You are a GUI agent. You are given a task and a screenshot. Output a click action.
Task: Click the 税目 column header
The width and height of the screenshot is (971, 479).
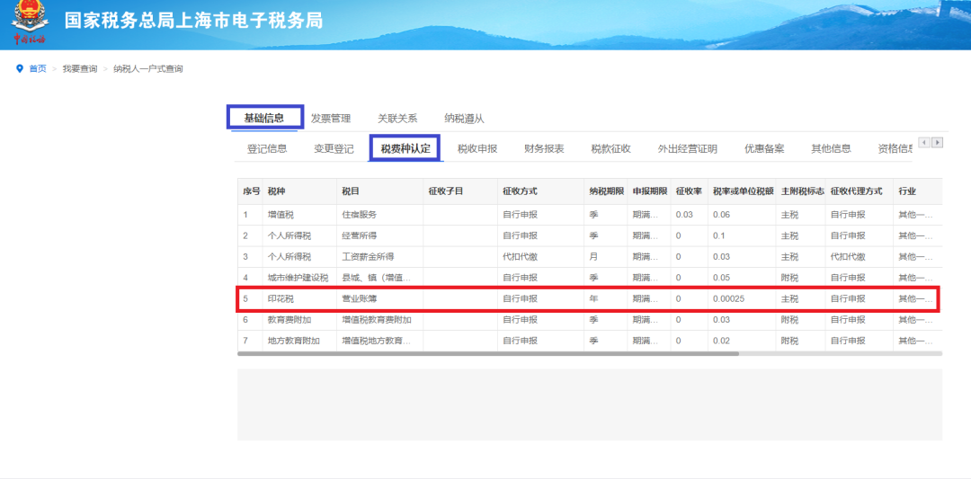tap(351, 191)
